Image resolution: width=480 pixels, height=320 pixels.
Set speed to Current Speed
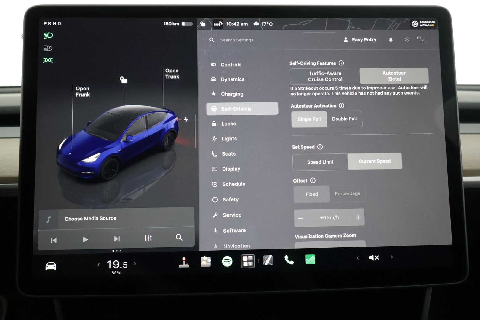click(375, 161)
